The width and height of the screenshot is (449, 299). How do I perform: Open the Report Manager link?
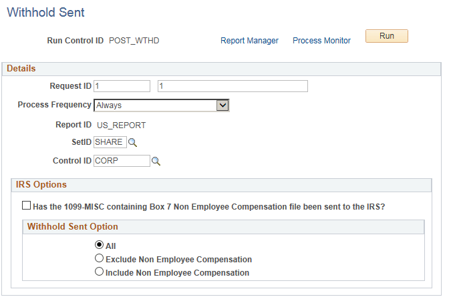[249, 41]
